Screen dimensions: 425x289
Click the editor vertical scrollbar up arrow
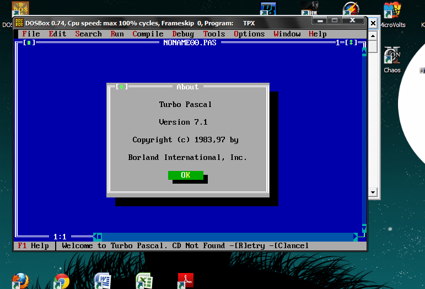pos(364,51)
